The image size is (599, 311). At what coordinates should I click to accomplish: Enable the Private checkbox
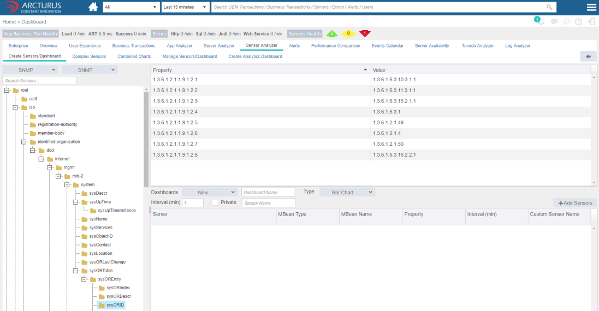[x=215, y=202]
